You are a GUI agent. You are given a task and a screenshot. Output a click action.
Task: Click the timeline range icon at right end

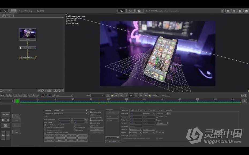point(243,101)
